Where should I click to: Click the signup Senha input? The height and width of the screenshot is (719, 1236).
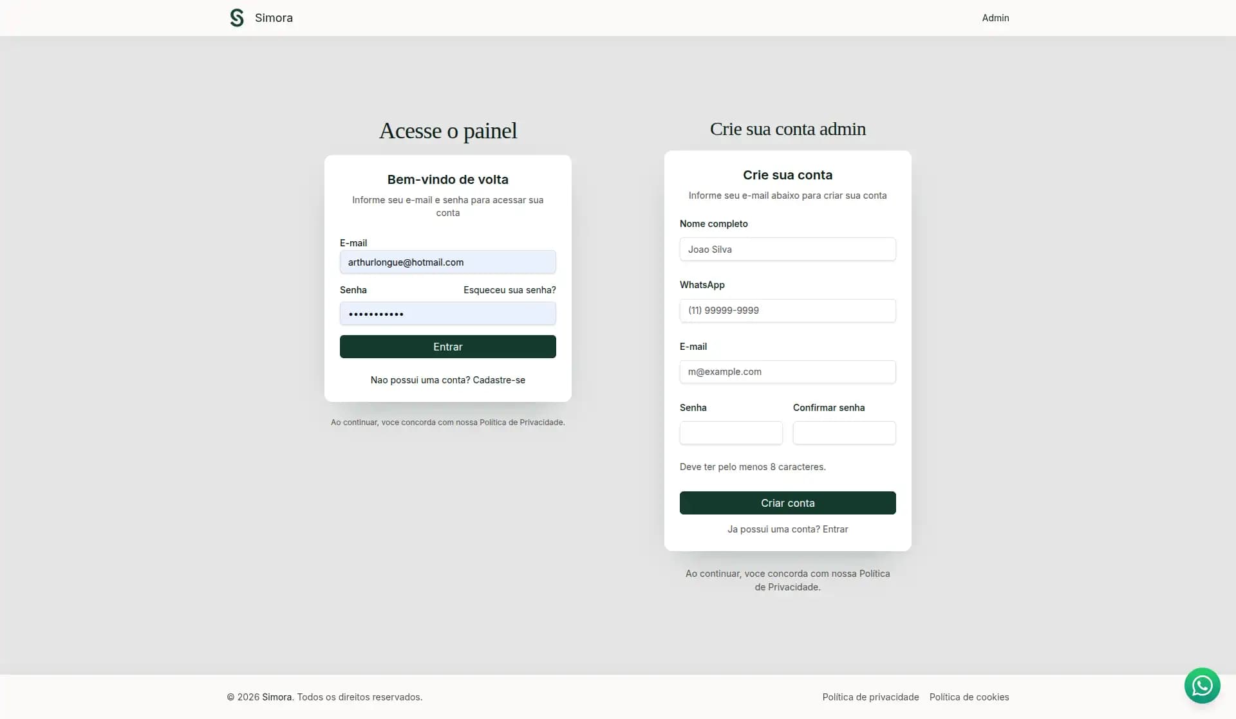coord(731,433)
